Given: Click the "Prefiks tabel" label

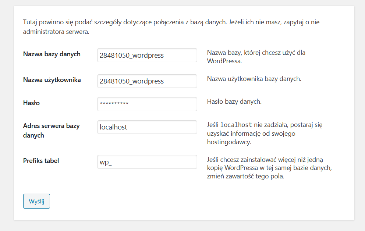Looking at the screenshot, I should coord(41,160).
